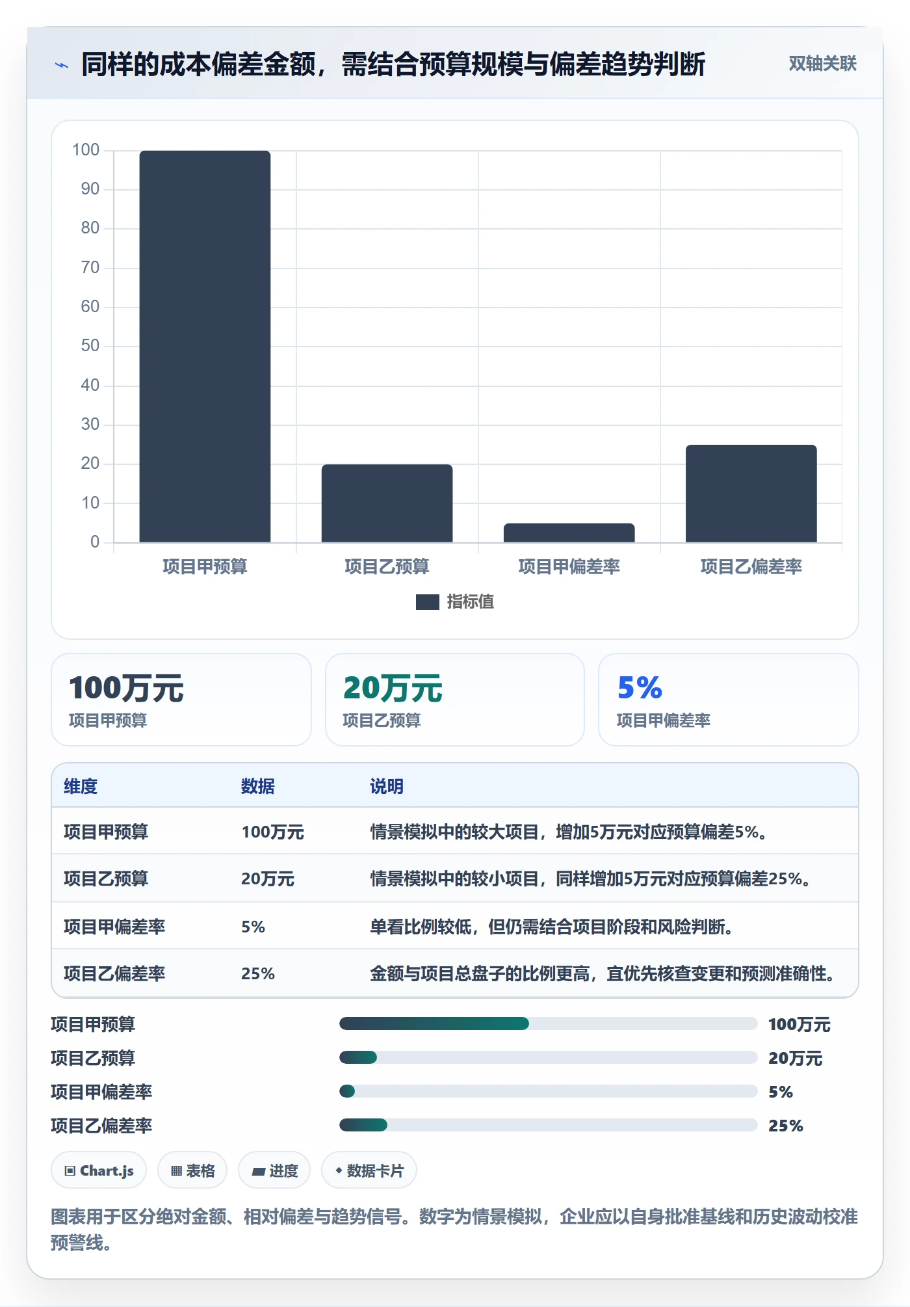
Task: Click the lightning bolt icon beside the title
Action: tap(61, 65)
